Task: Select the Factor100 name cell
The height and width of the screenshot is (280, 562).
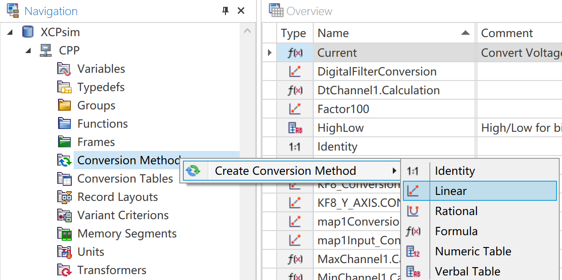Action: [395, 109]
